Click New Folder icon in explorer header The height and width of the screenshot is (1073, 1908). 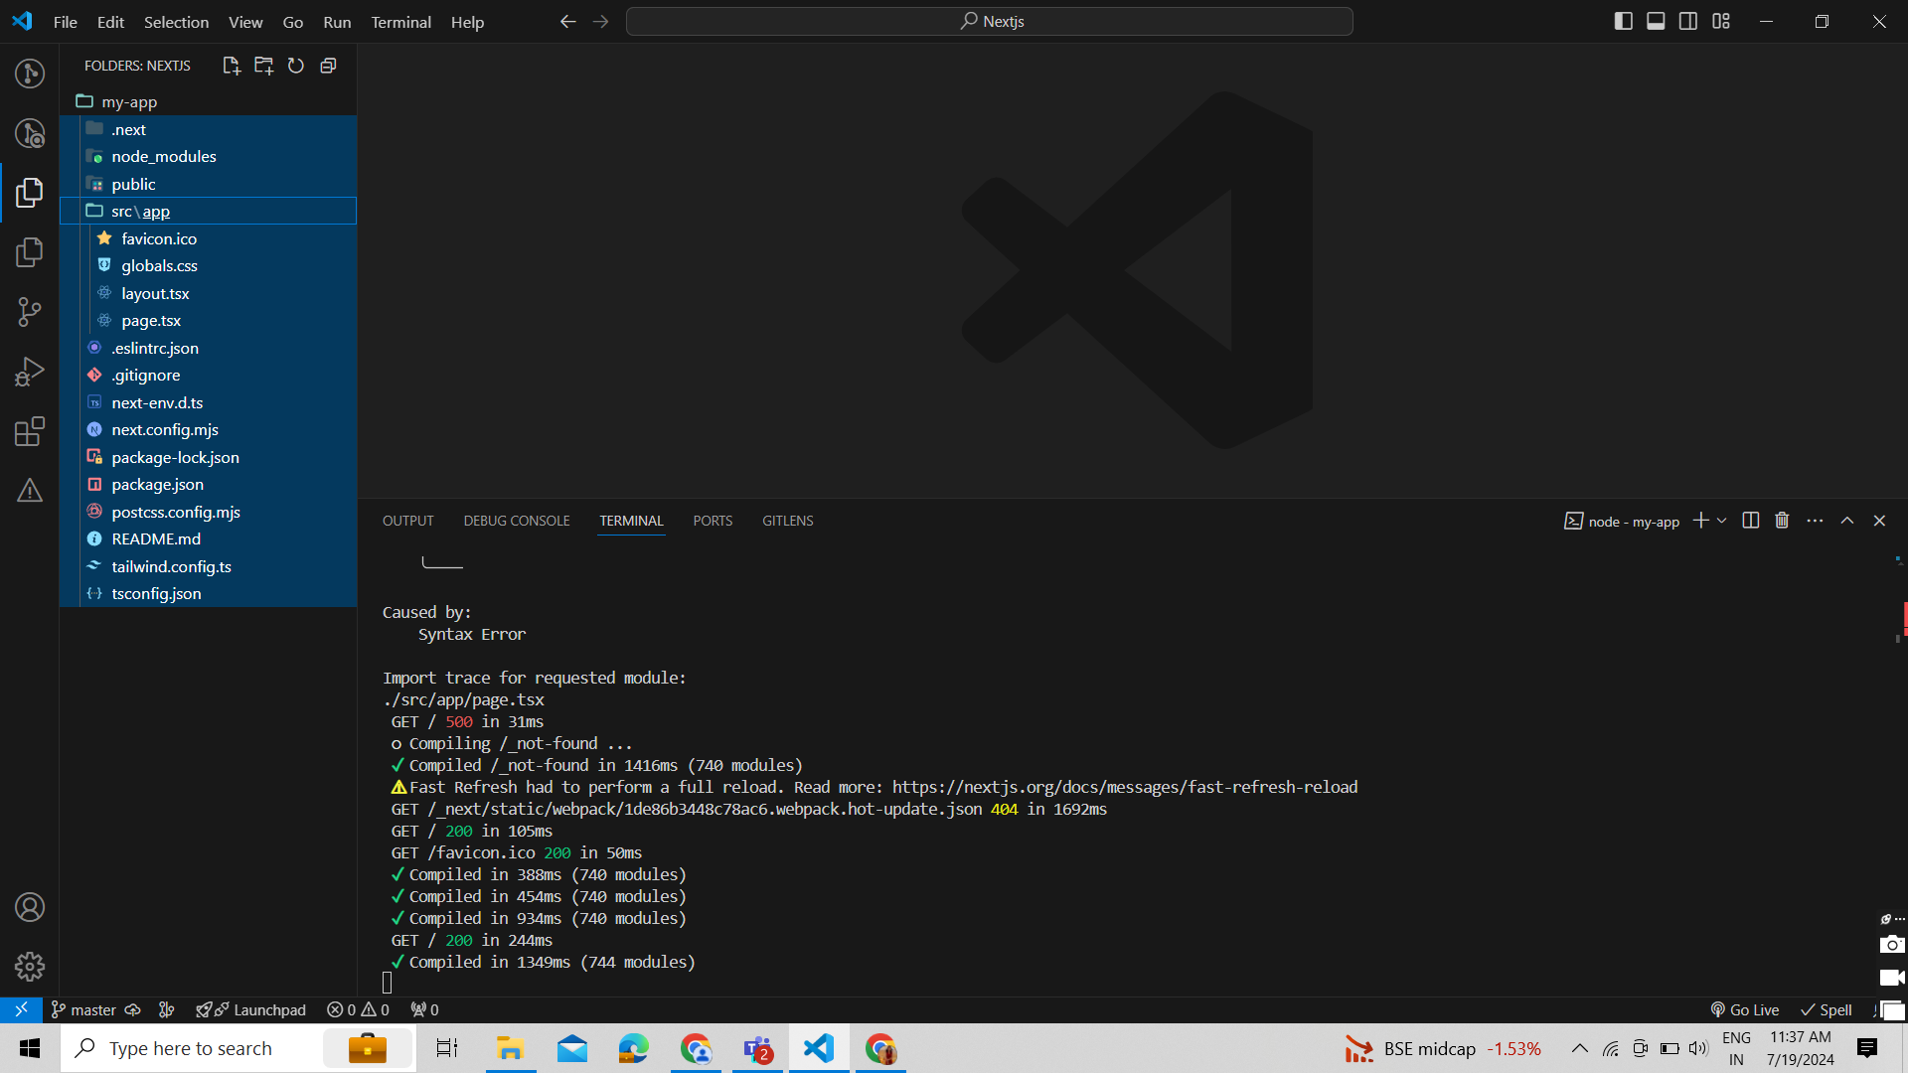click(263, 66)
